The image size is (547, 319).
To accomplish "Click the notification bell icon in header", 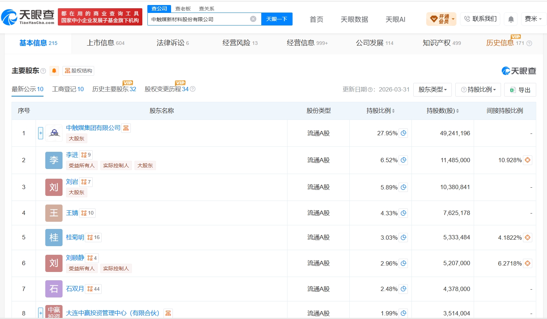I will coord(511,19).
